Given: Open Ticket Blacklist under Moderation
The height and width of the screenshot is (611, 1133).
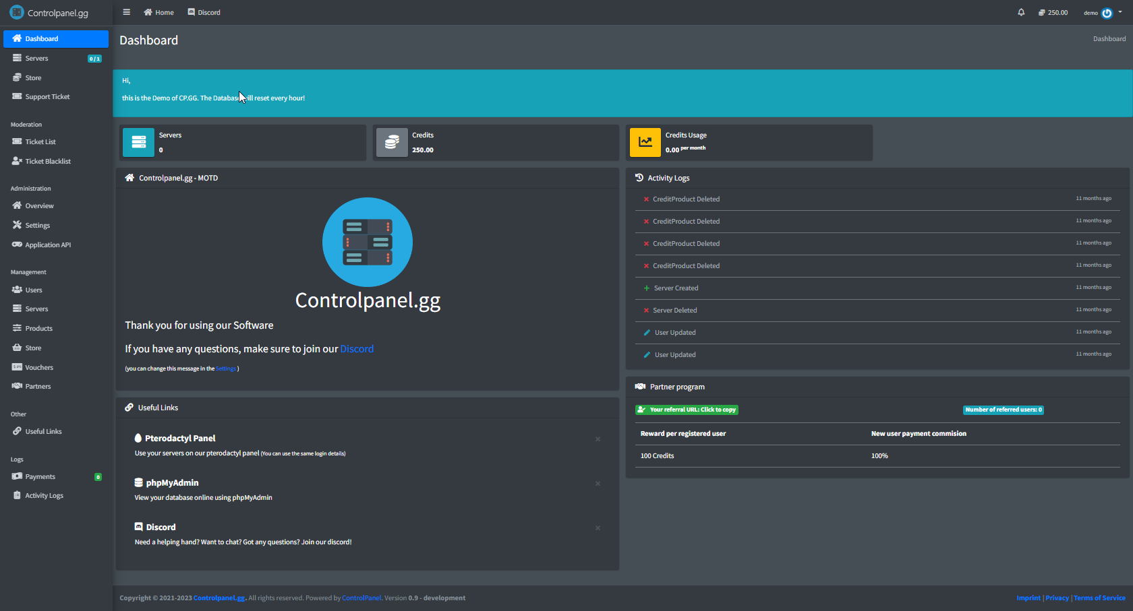Looking at the screenshot, I should [x=47, y=162].
